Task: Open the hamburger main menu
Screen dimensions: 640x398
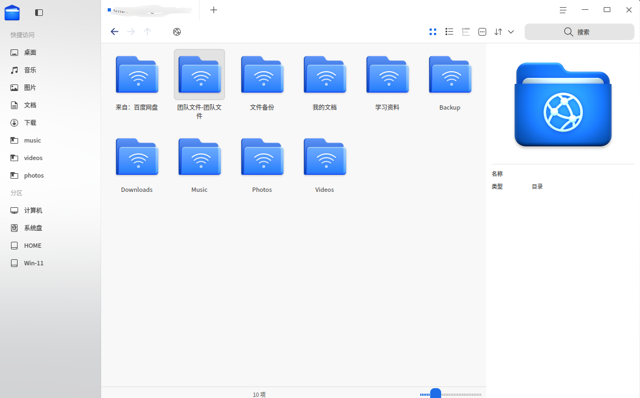Action: coord(563,10)
